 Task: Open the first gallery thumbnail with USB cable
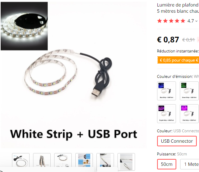pos(21,160)
